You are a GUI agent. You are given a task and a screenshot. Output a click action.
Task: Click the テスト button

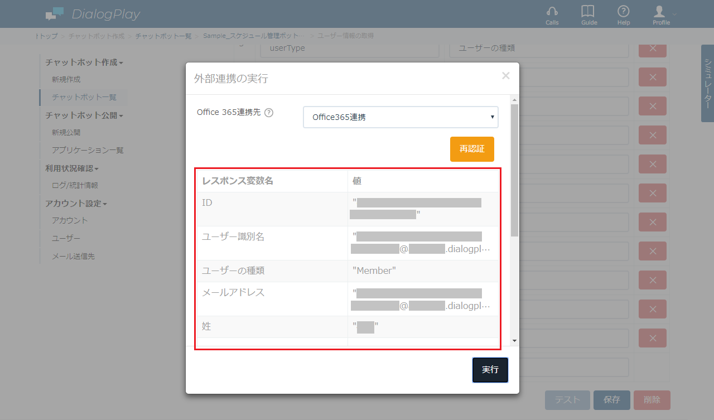(x=567, y=400)
